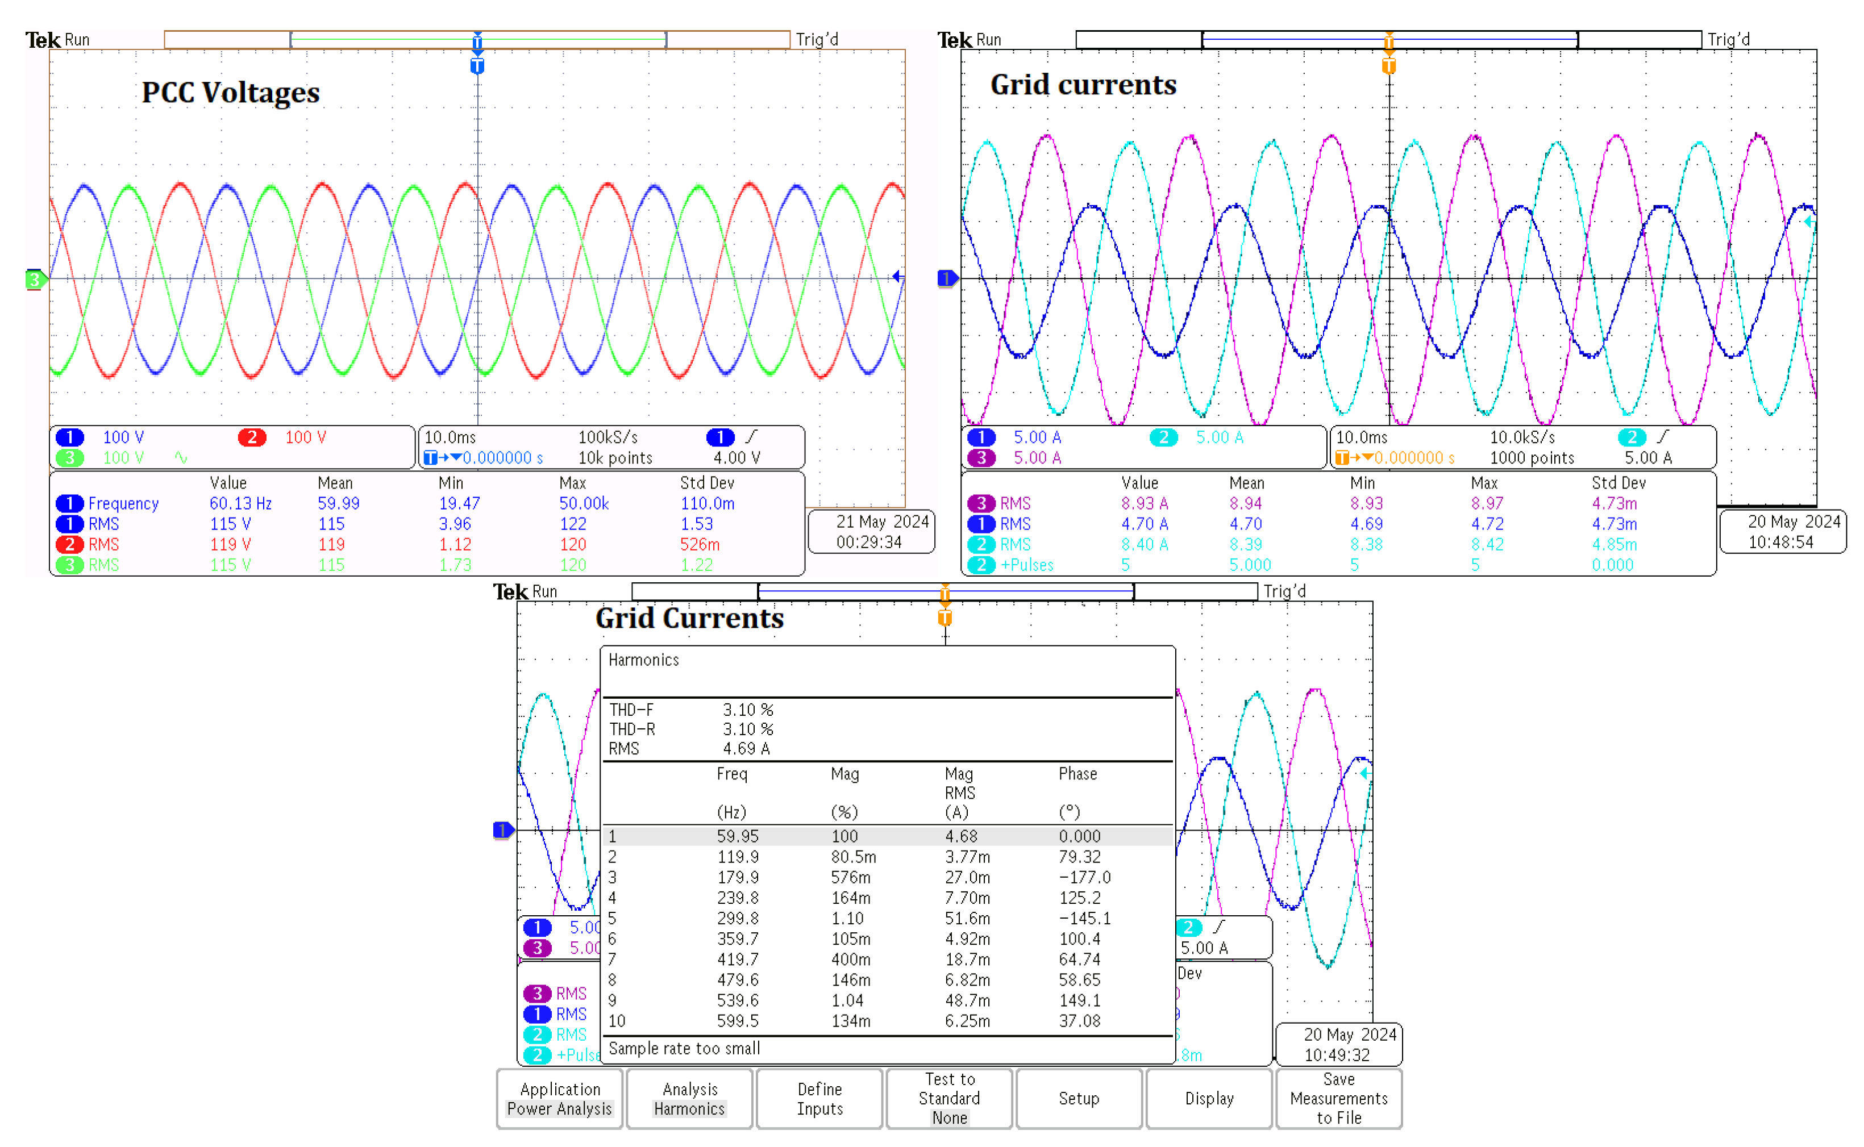Click cyan channel 2 badge showing 5.00 A

pyautogui.click(x=1163, y=437)
